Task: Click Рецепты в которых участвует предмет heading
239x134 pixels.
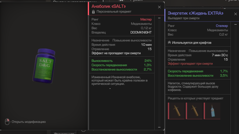Action: 195,99
